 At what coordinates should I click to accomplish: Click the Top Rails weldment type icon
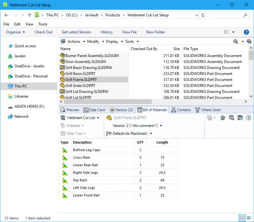pos(65,180)
